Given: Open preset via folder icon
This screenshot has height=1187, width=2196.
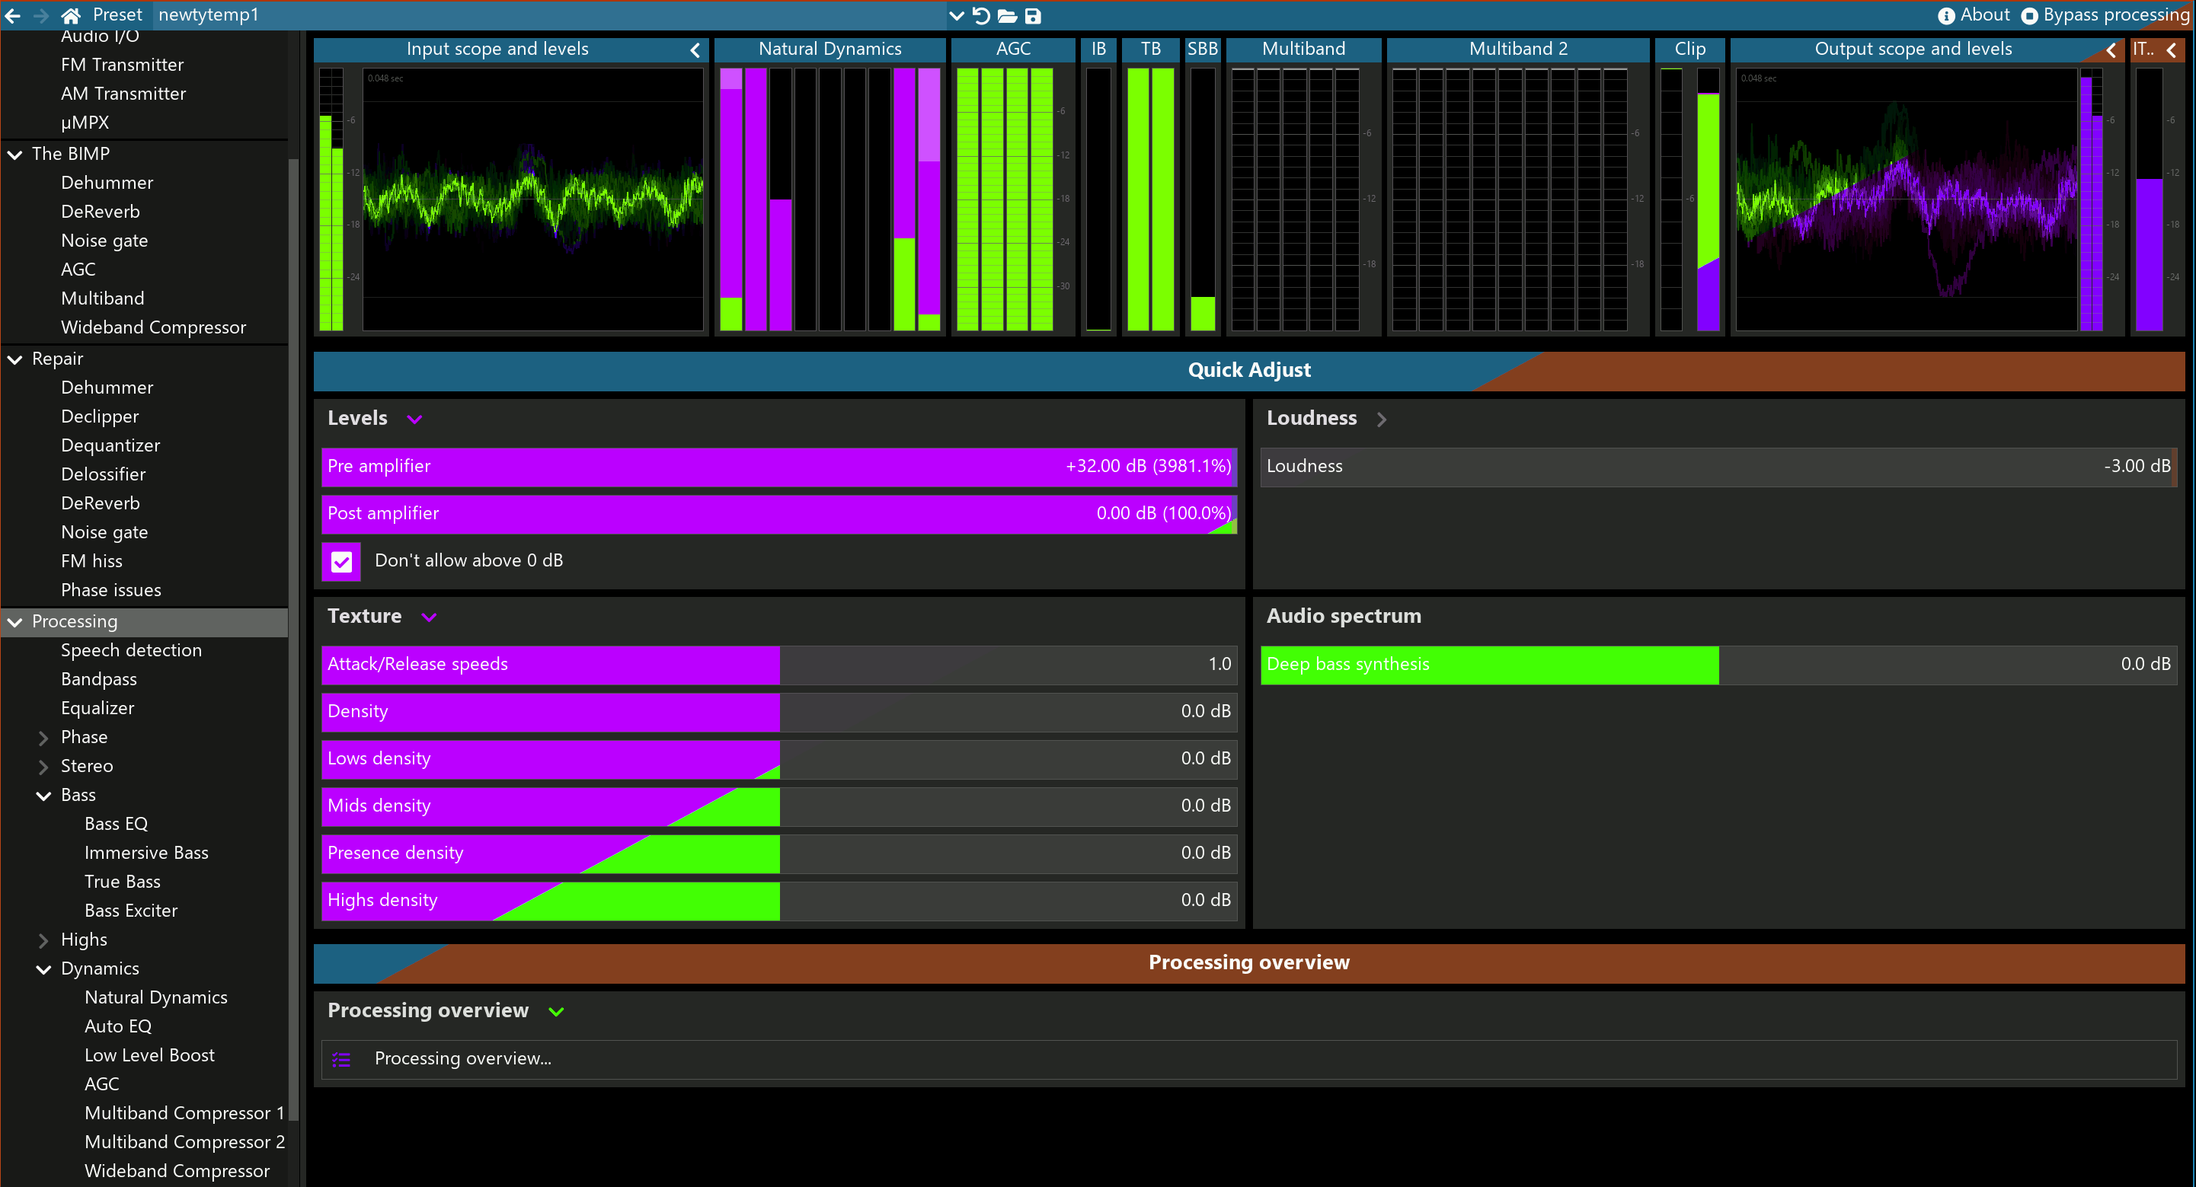Looking at the screenshot, I should click(1008, 15).
